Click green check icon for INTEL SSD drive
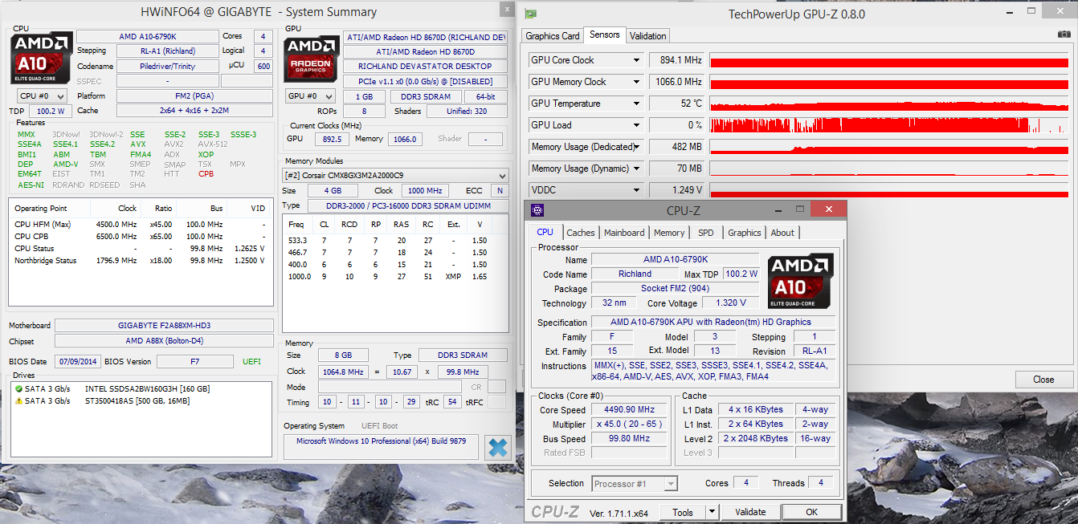The width and height of the screenshot is (1078, 524). point(18,388)
